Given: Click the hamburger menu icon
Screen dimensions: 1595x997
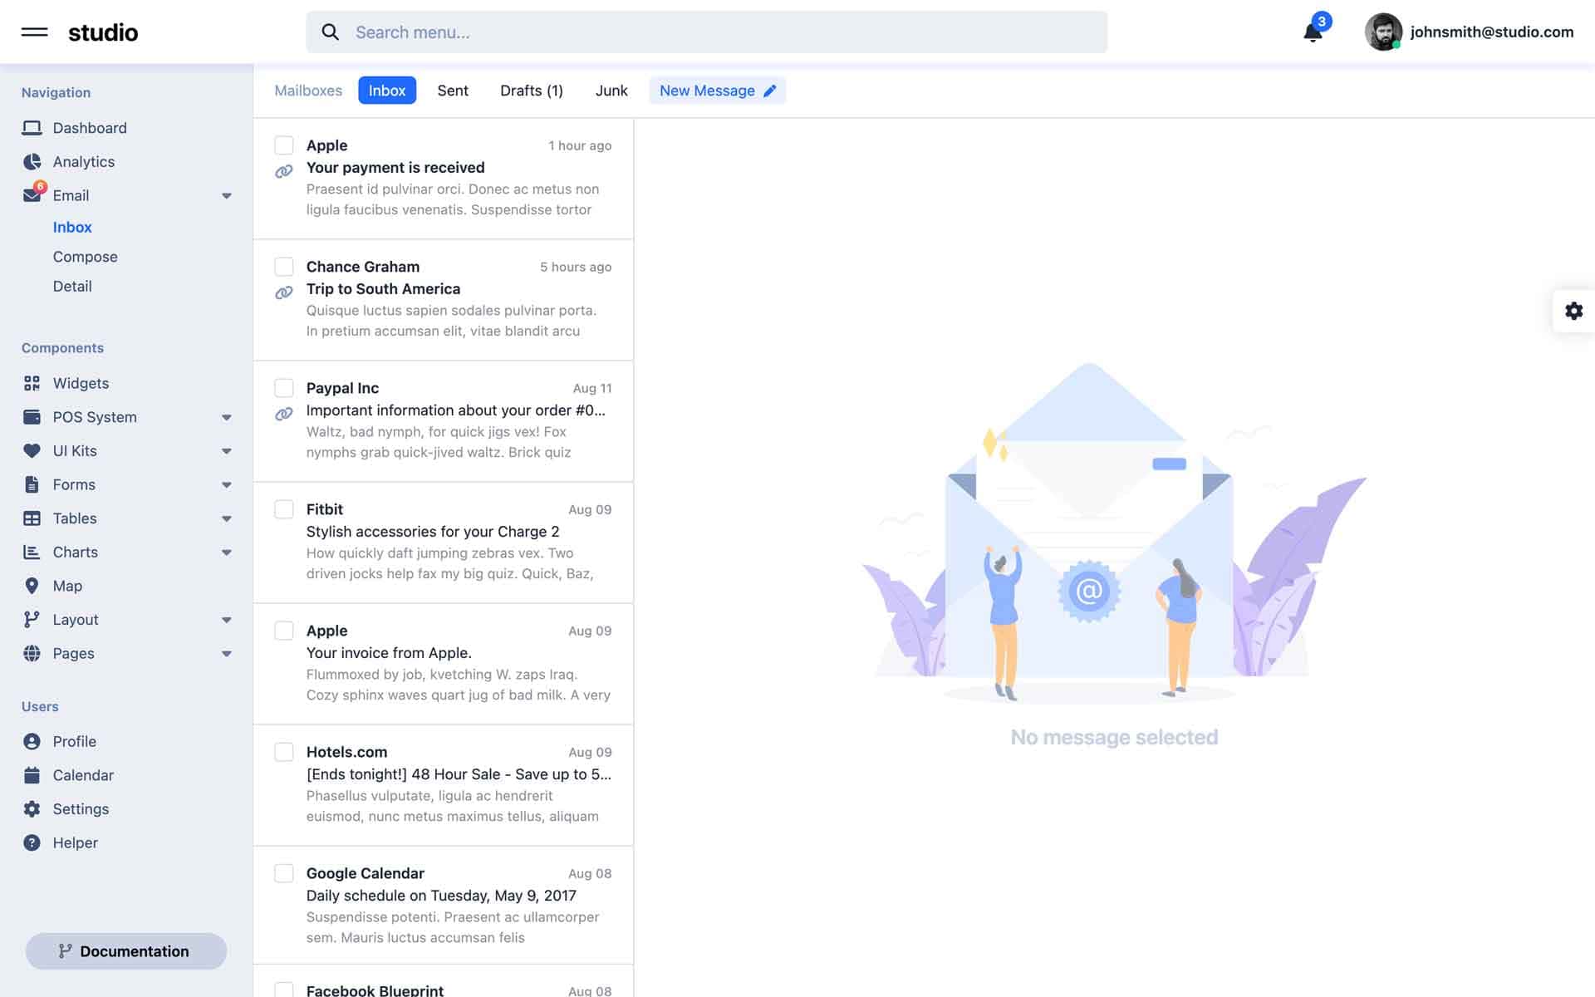Looking at the screenshot, I should pyautogui.click(x=34, y=32).
